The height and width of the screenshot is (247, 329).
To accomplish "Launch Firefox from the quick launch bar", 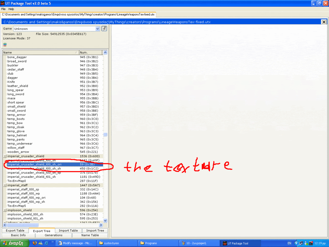I will click(35, 243).
